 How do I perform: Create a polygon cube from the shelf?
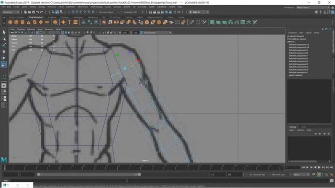16,22
